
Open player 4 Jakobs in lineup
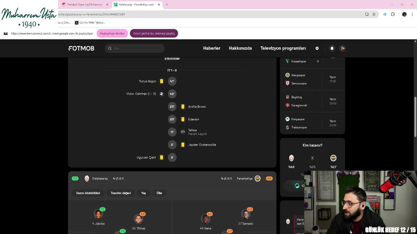coord(98,217)
